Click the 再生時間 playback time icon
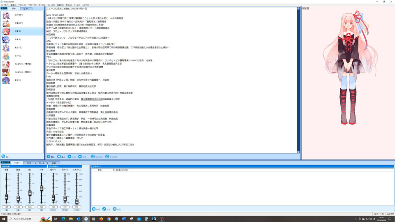 click(107, 157)
